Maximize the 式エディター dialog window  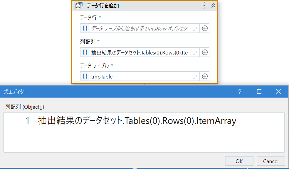(x=259, y=91)
